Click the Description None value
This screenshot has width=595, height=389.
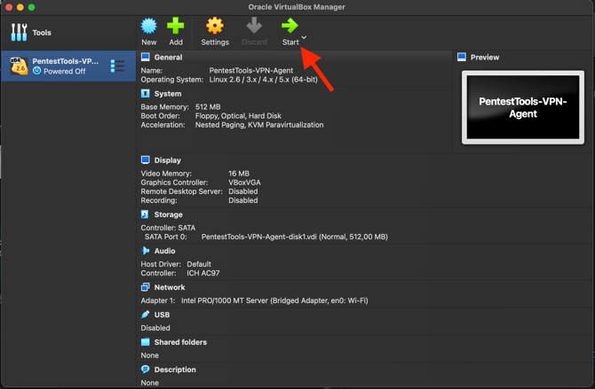pos(149,383)
